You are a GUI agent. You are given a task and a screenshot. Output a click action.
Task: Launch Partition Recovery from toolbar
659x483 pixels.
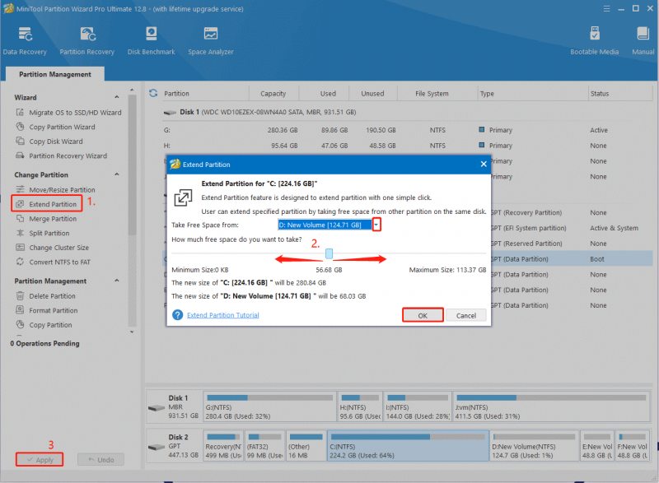(87, 40)
